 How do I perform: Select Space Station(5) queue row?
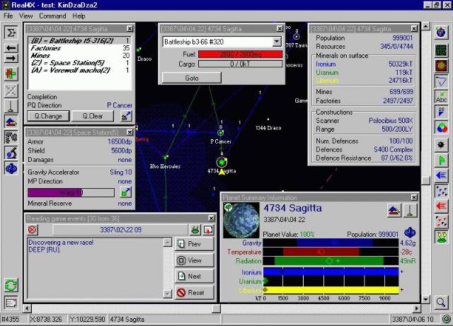pyautogui.click(x=80, y=63)
